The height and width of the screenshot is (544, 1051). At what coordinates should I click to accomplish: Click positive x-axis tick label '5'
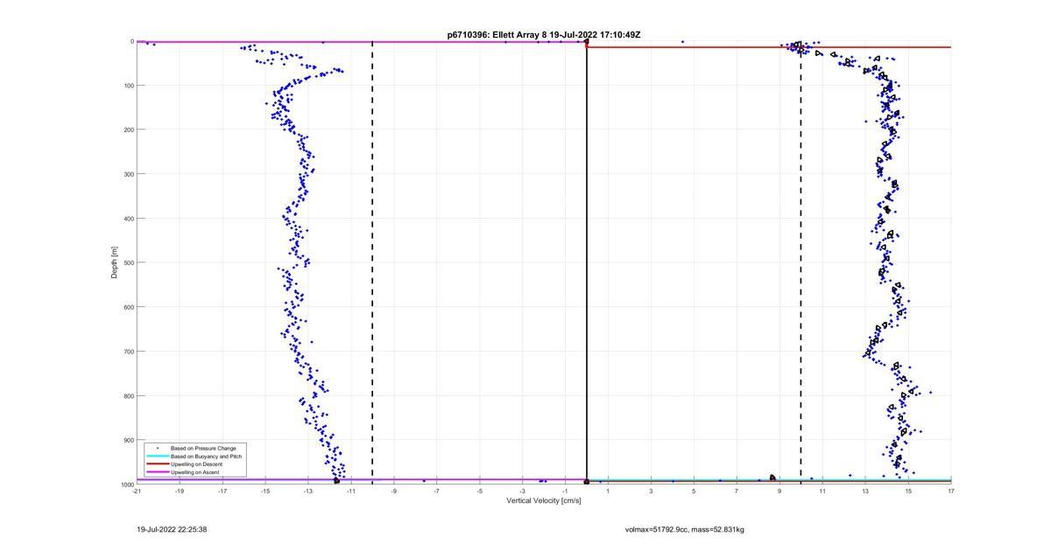(x=694, y=492)
